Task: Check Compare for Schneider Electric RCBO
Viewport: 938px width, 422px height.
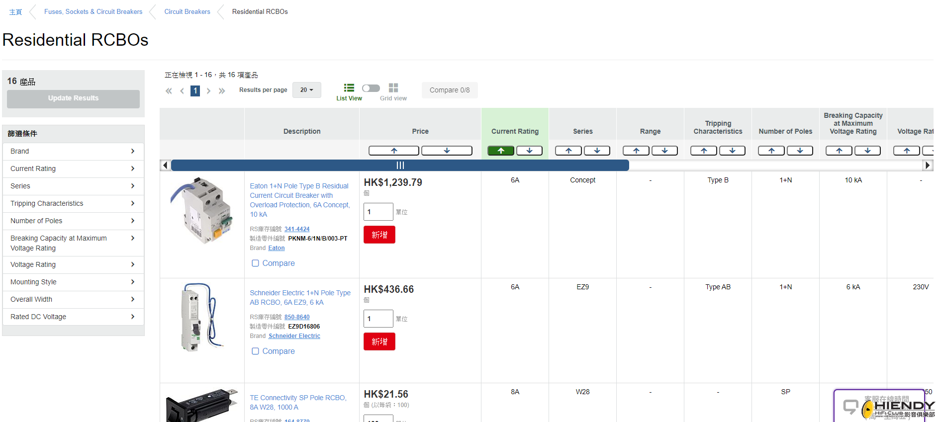Action: point(255,351)
